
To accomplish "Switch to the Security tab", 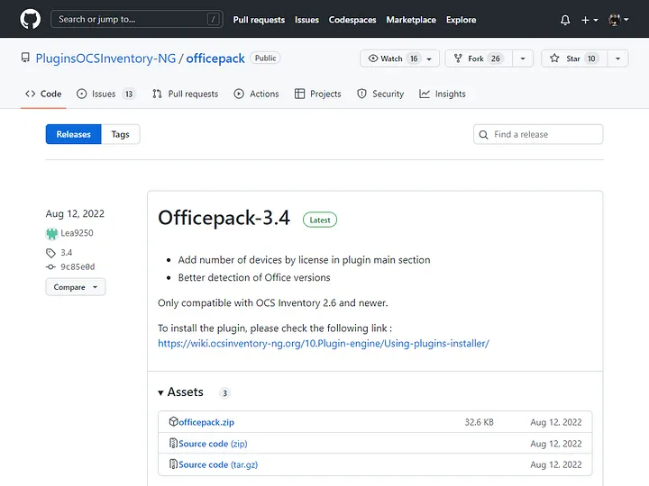I will coord(380,94).
